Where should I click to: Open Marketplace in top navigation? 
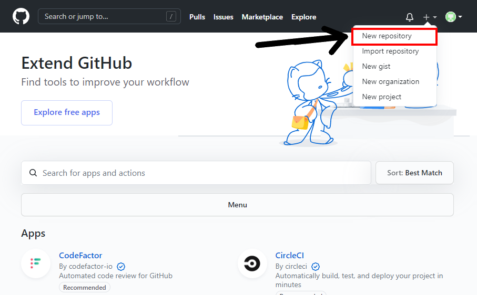click(262, 17)
